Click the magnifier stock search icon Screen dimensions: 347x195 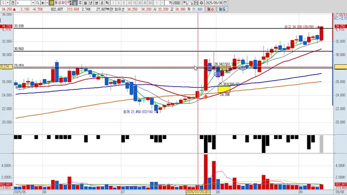(x=38, y=3)
